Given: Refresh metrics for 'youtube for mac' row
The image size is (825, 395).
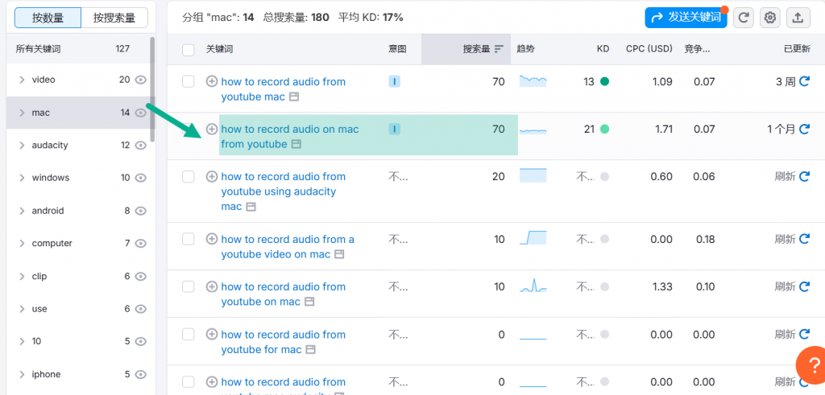Looking at the screenshot, I should coord(805,334).
